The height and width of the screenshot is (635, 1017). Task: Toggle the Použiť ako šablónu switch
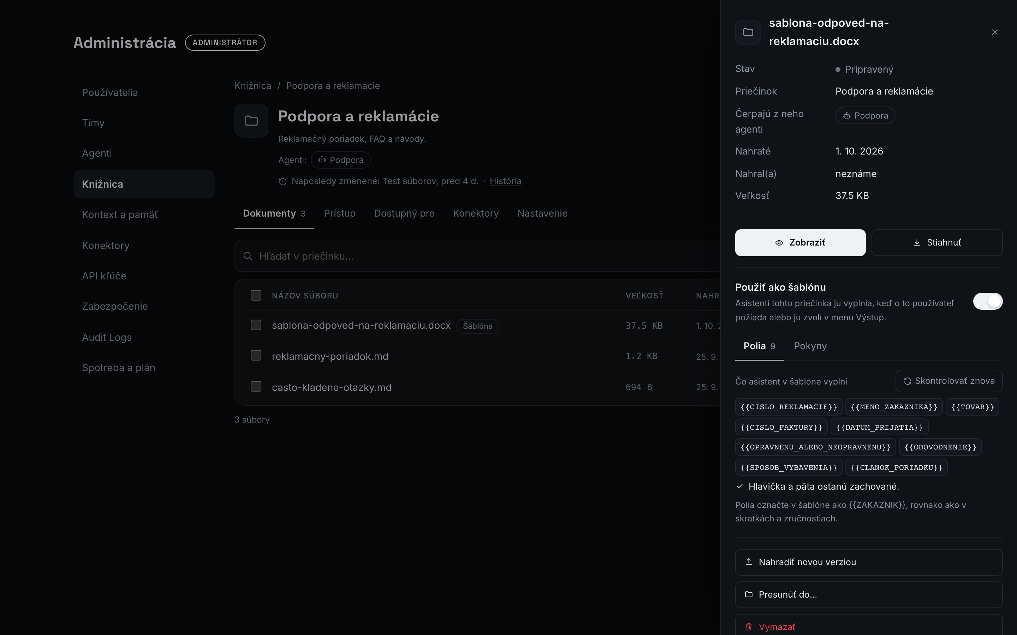988,301
